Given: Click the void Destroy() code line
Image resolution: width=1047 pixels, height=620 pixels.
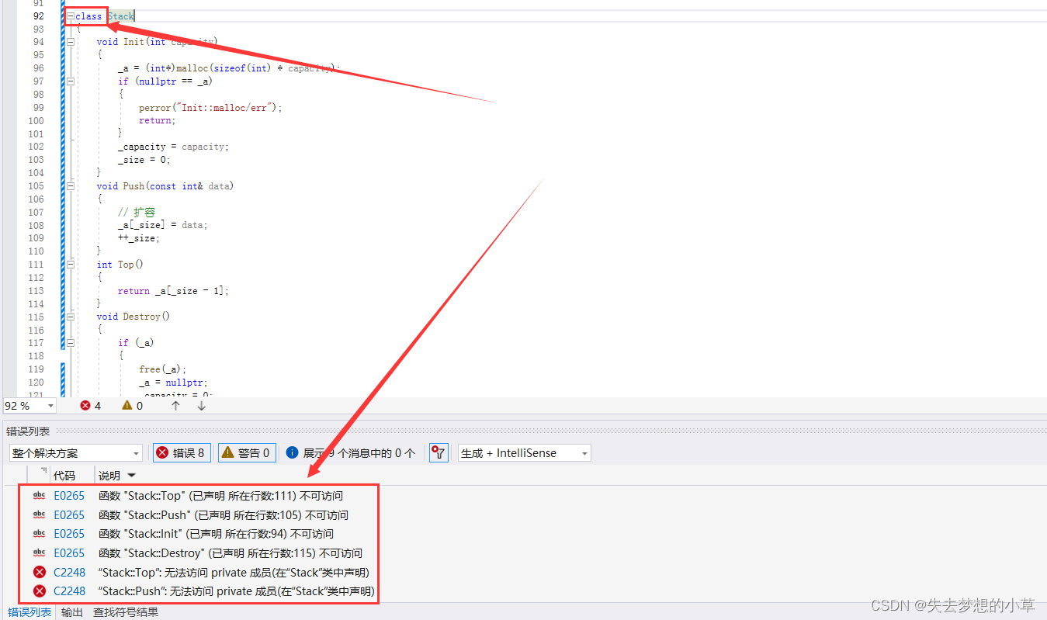Looking at the screenshot, I should (133, 317).
